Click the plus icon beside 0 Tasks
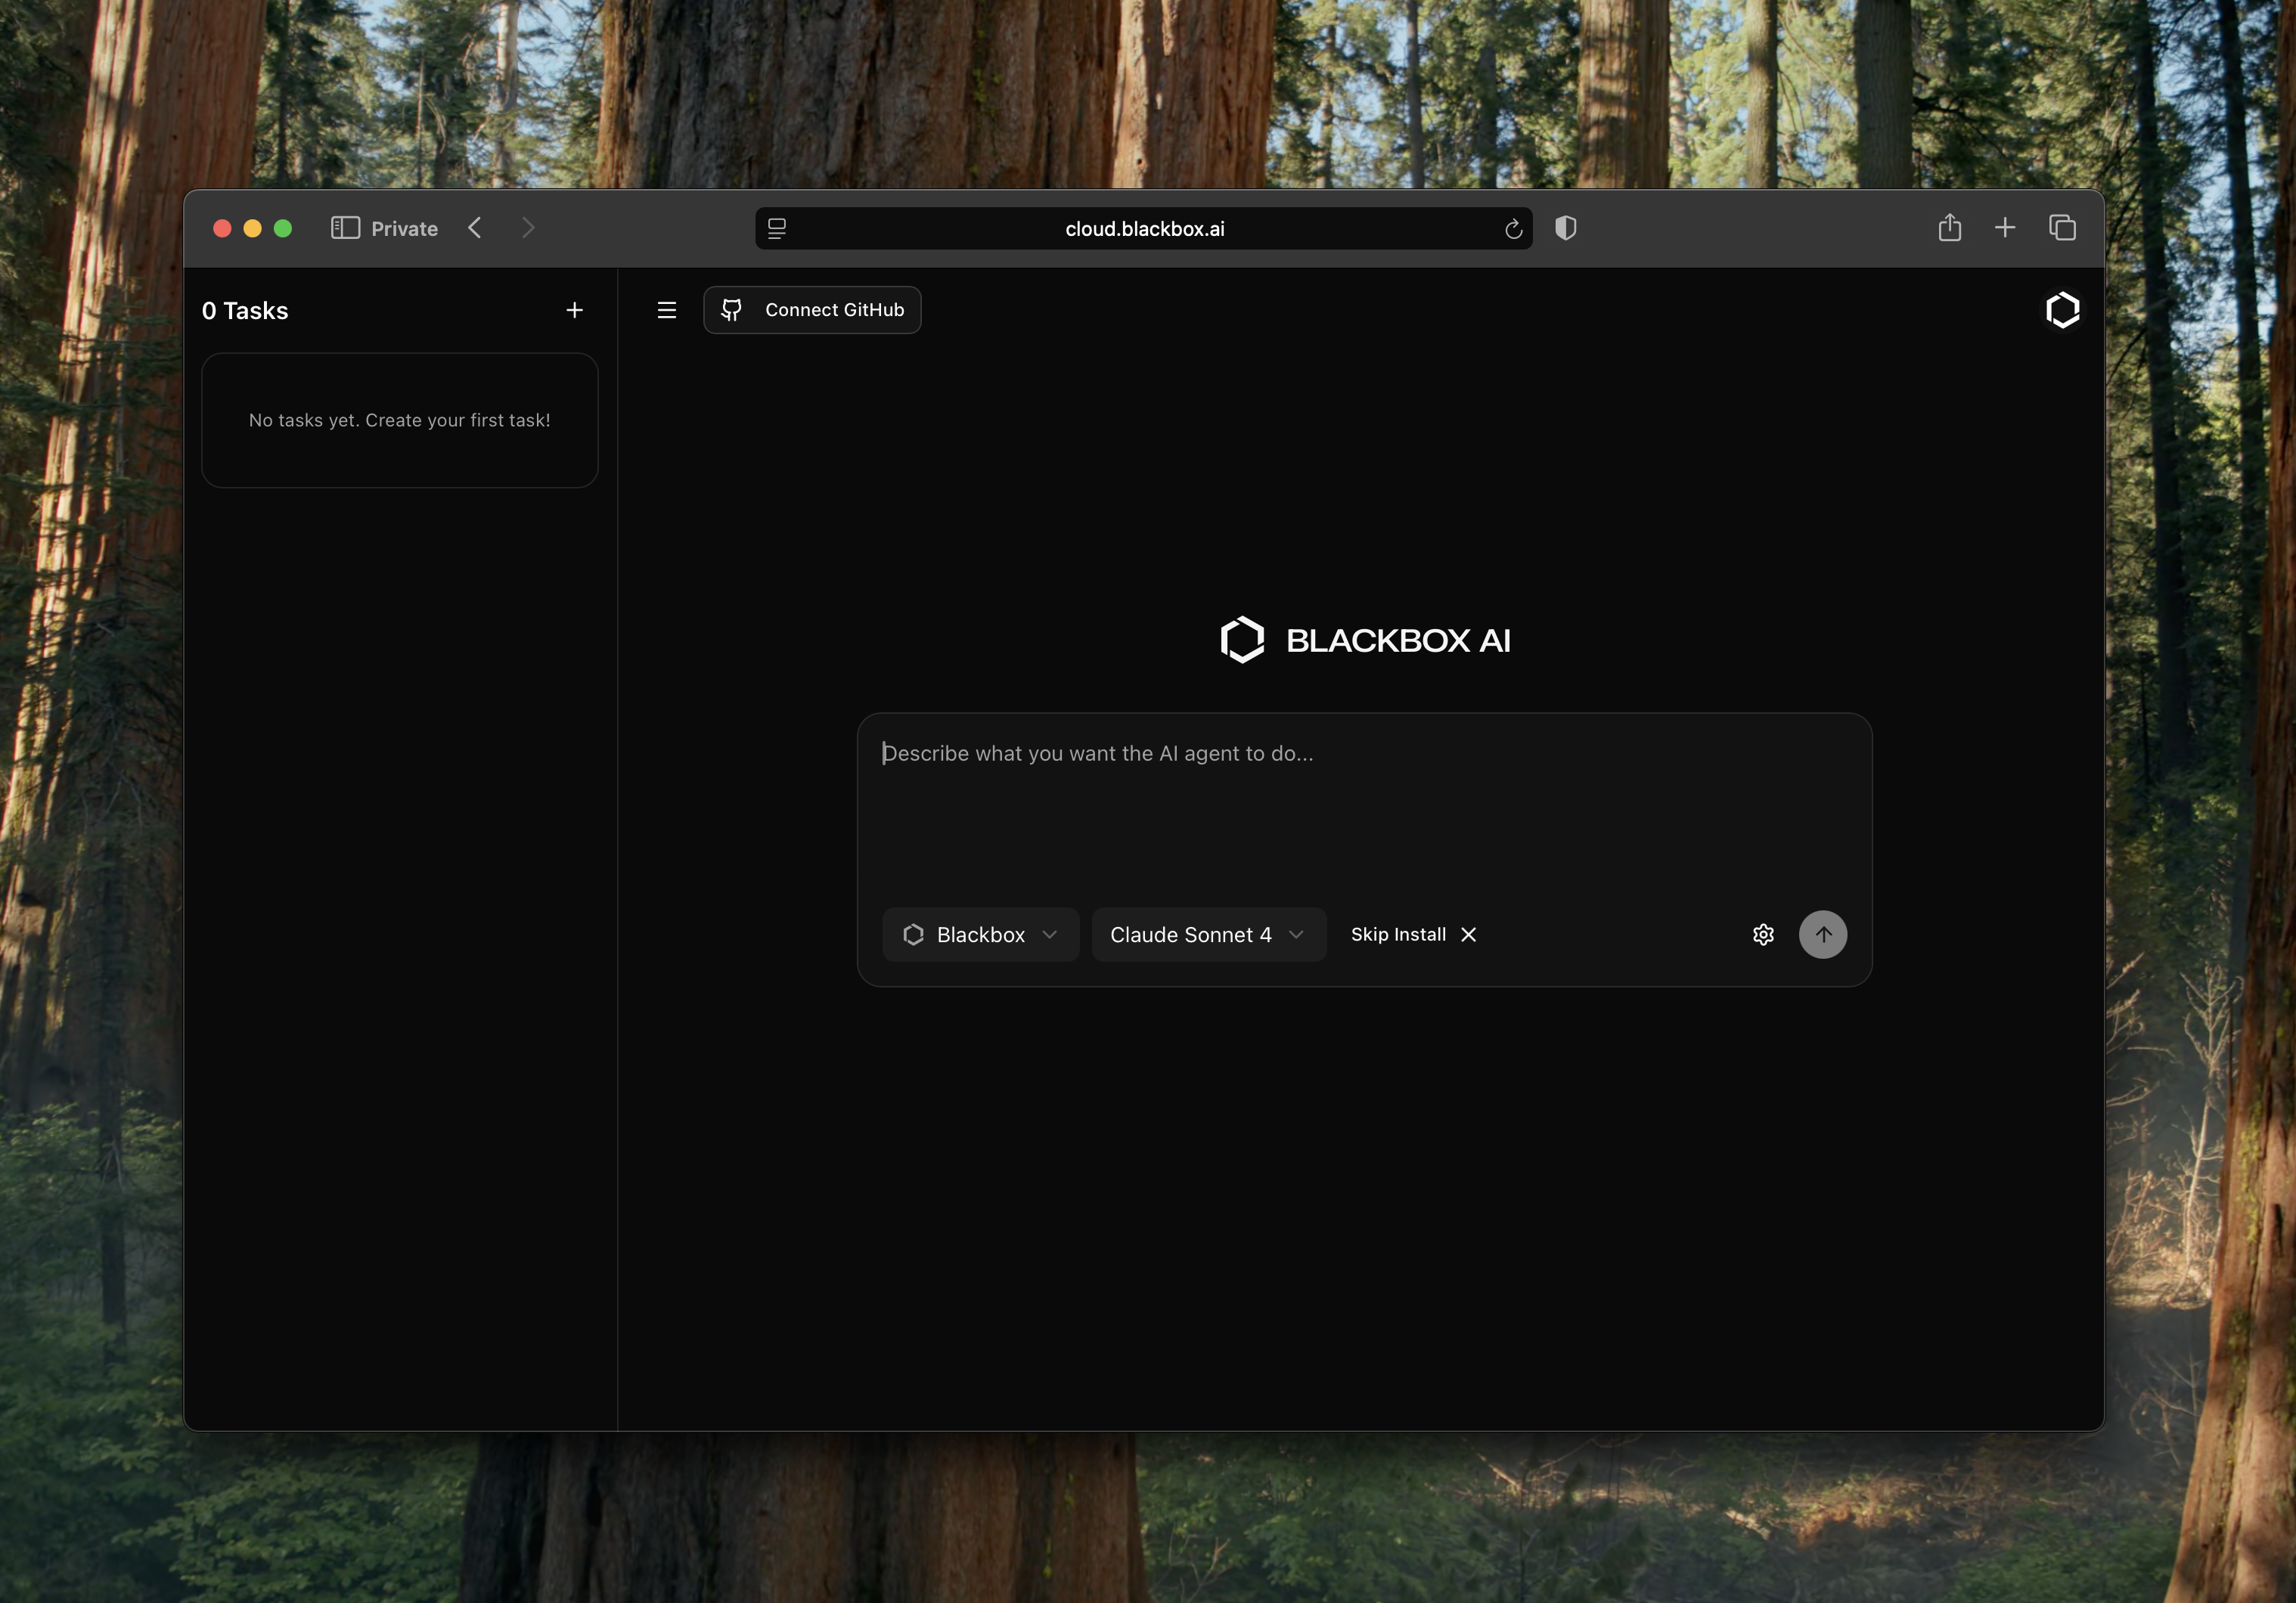This screenshot has width=2296, height=1603. coord(574,310)
